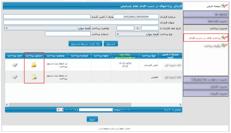Viewport: 231px width, 133px height.
Task: Click پاک کردن شرایط جستجو button
Action: click(85, 44)
